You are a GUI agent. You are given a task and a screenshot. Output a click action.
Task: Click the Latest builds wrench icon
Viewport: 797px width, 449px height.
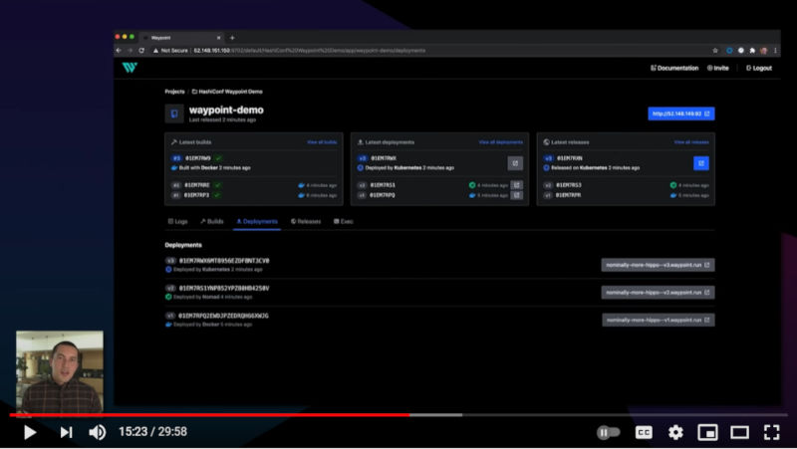pos(173,142)
